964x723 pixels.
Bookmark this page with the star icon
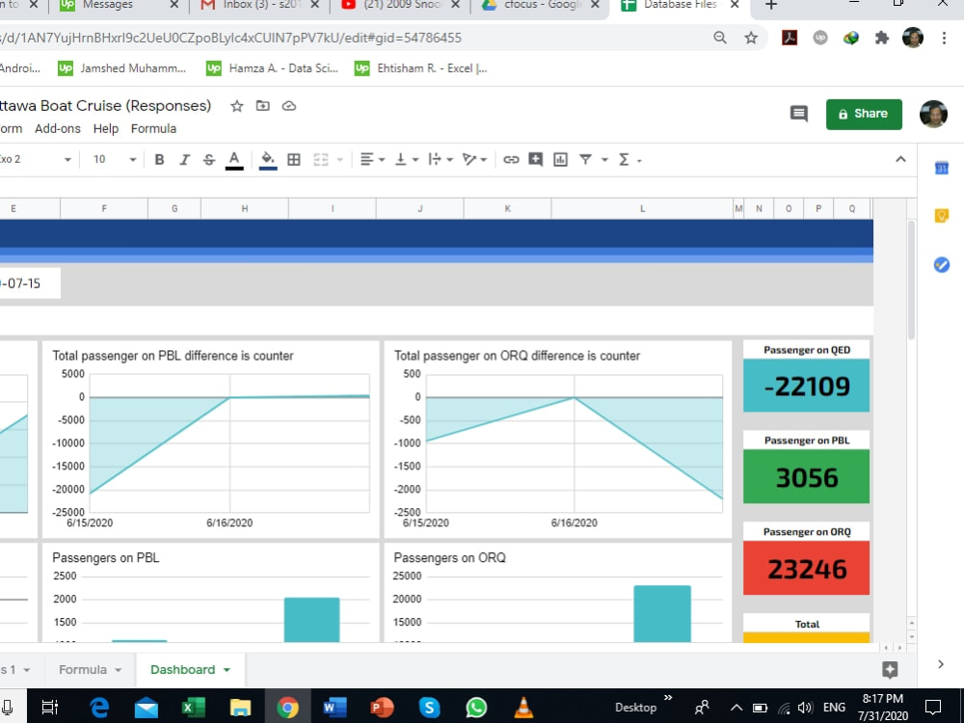point(751,38)
